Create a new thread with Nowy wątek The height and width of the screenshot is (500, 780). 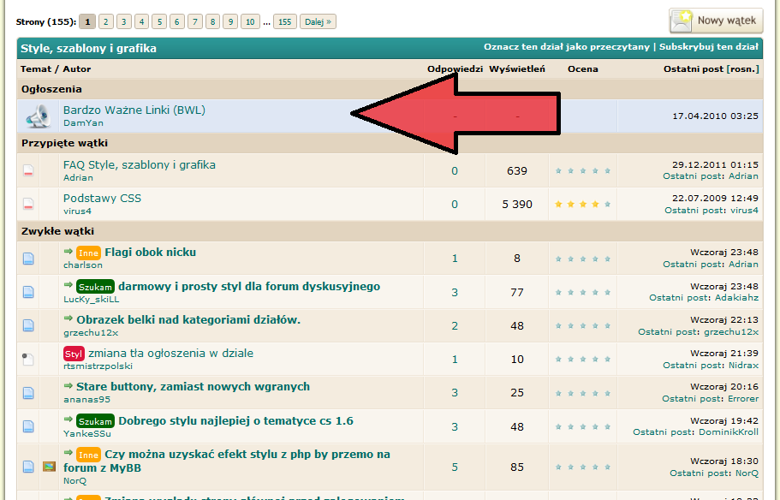tap(716, 21)
